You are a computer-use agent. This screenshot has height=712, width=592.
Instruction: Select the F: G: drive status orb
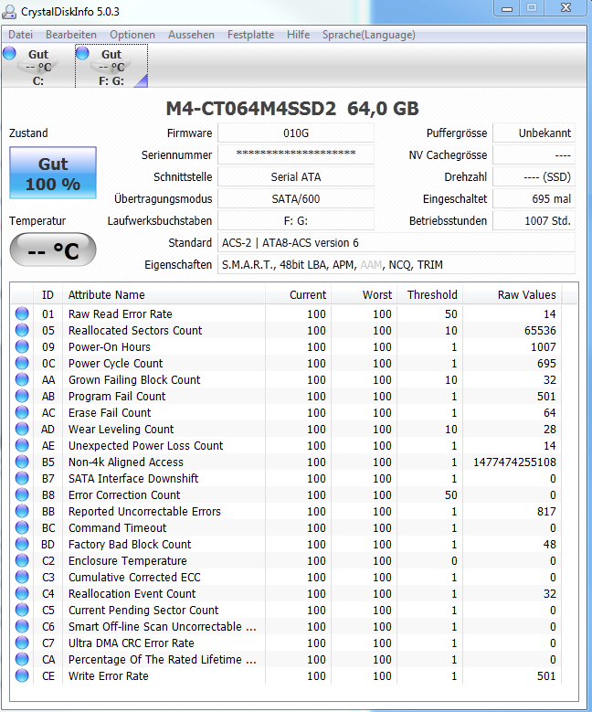coord(82,53)
